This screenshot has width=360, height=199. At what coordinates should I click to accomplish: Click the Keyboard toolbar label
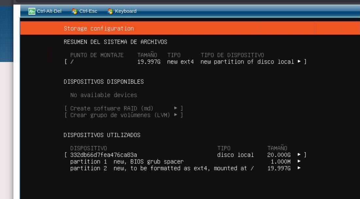point(125,11)
